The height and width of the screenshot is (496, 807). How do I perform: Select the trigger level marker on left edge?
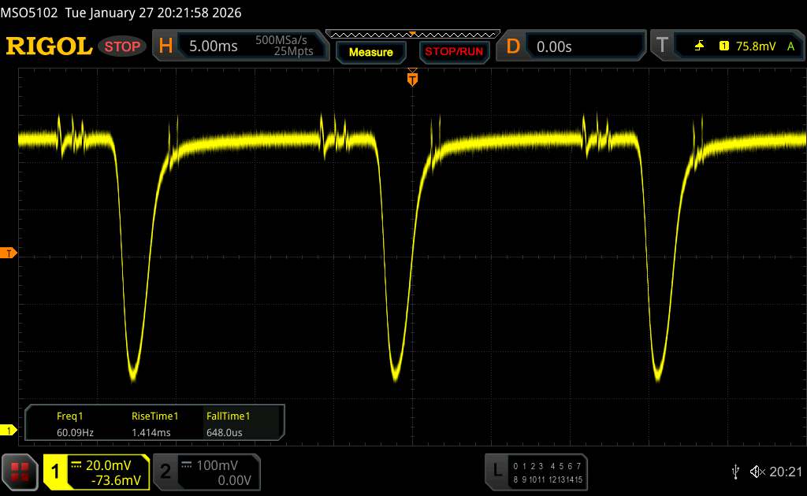(9, 253)
